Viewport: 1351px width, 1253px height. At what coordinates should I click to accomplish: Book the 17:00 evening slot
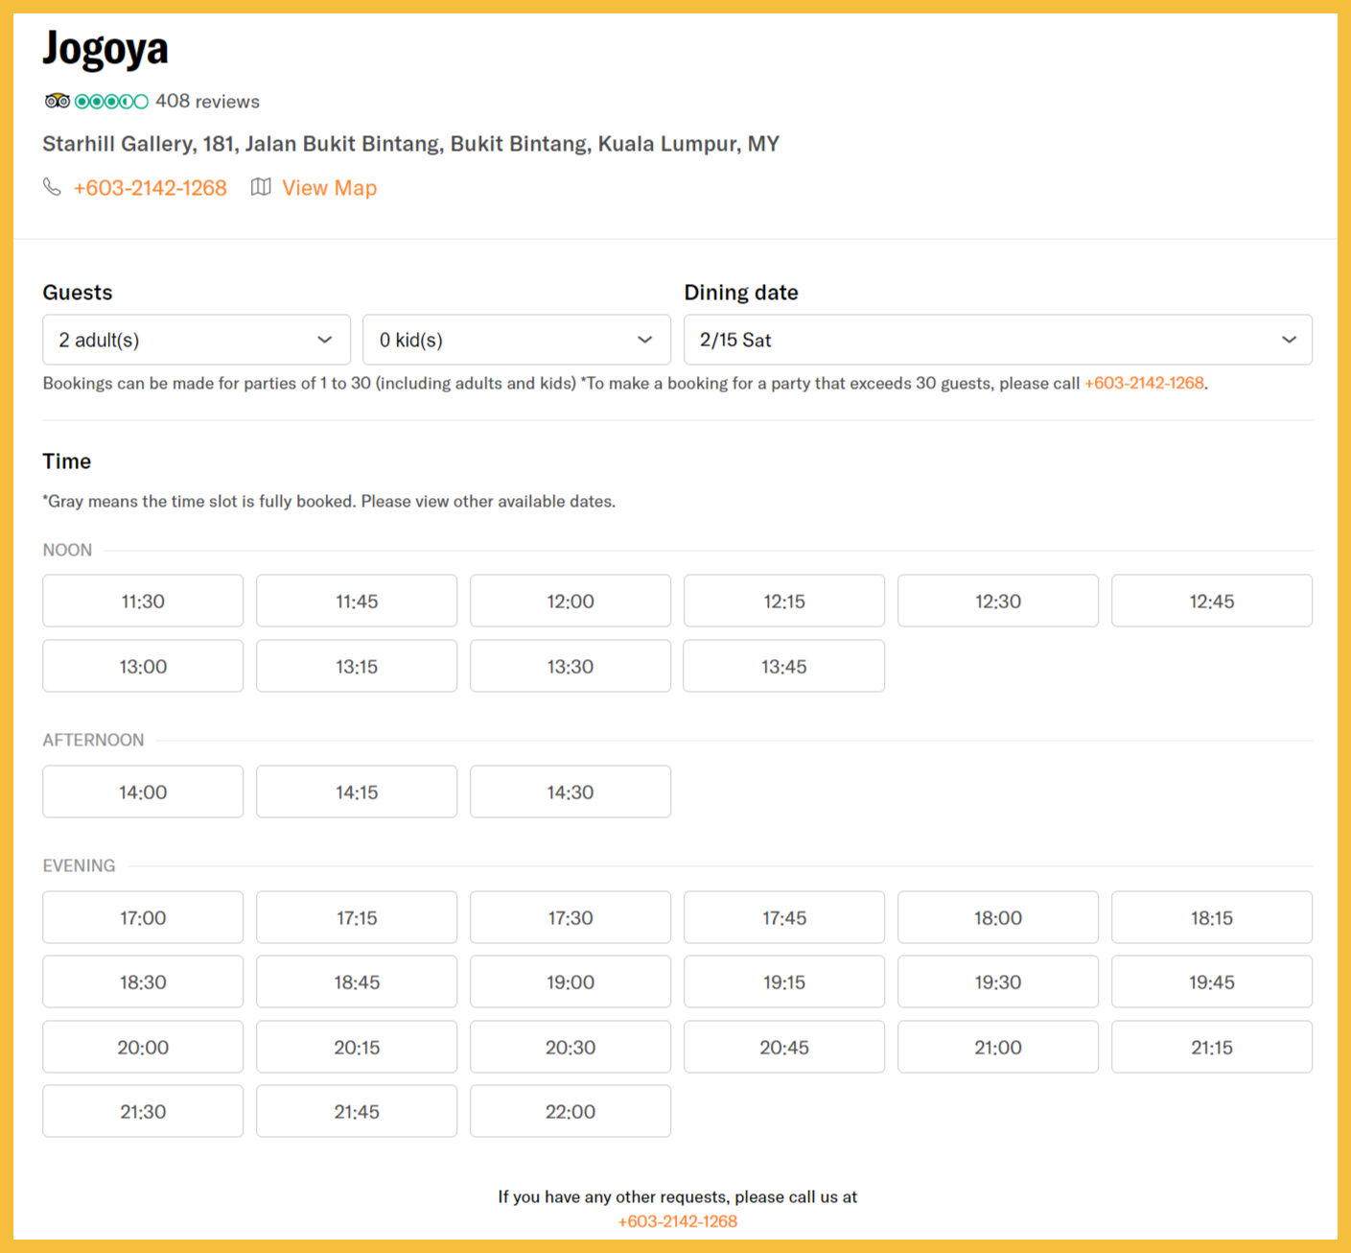coord(143,918)
